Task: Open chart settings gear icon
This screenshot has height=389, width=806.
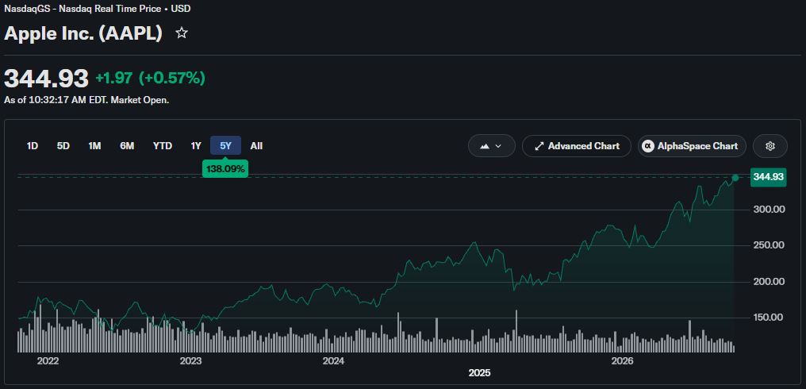Action: (770, 145)
